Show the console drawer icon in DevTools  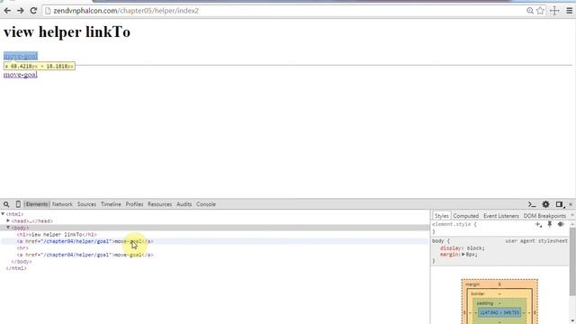click(x=532, y=204)
